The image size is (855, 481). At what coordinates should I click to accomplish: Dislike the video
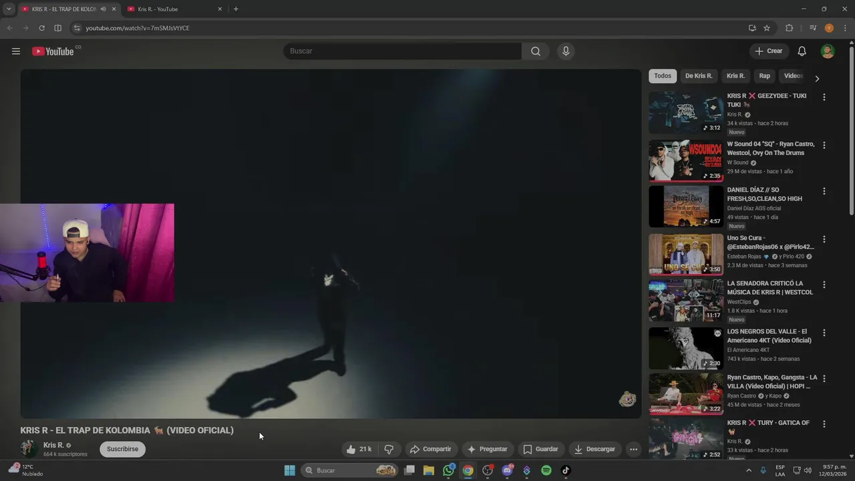(389, 449)
